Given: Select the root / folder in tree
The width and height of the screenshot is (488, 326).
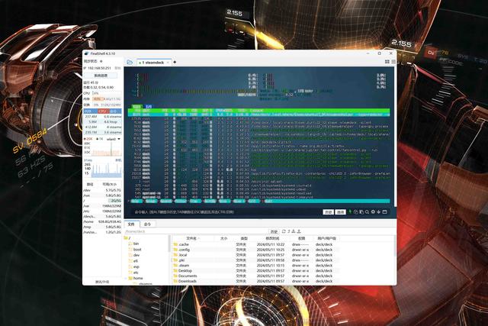Looking at the screenshot, I should tap(129, 238).
